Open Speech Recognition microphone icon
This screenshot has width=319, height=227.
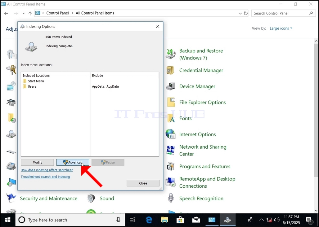coord(171,198)
